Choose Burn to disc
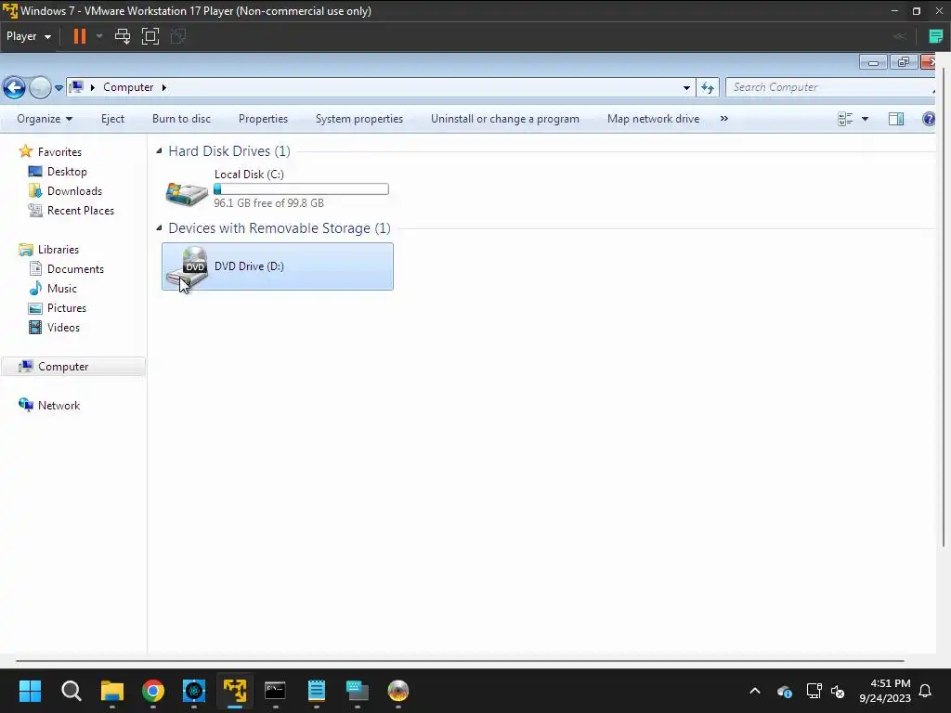 pos(181,119)
